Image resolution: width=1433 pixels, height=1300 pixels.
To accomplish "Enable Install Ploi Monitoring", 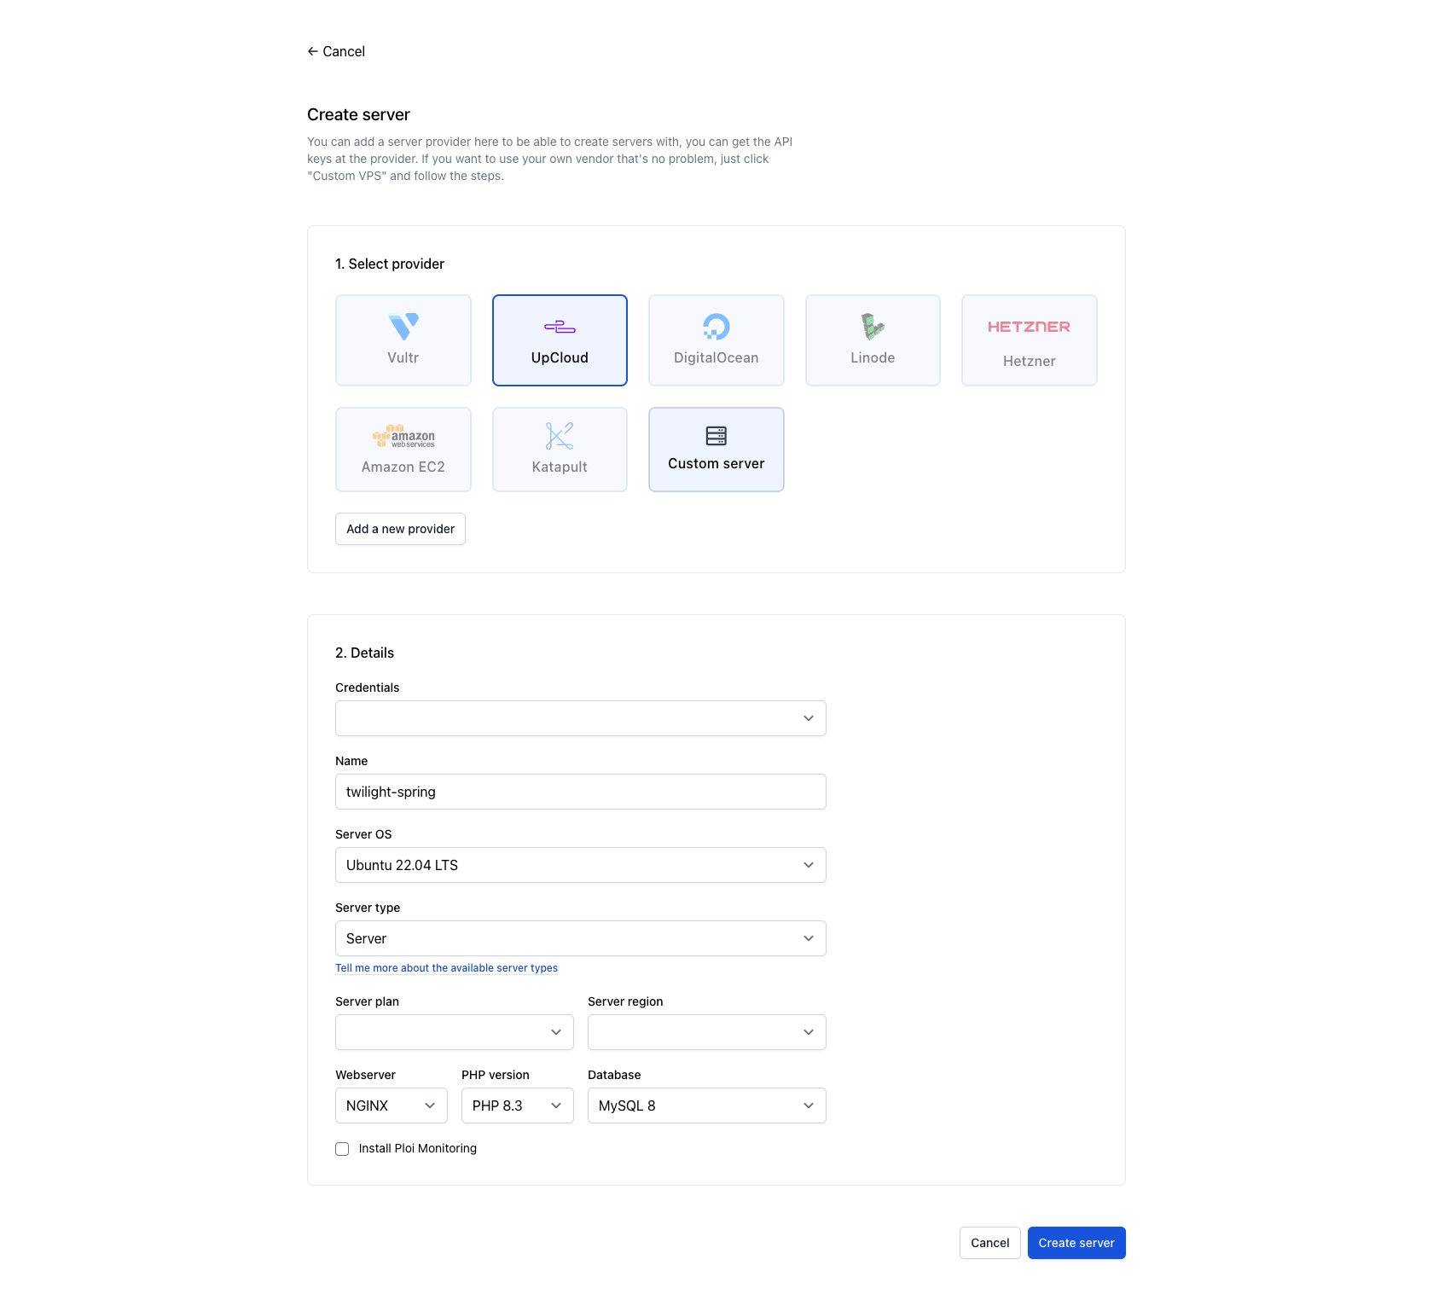I will (342, 1148).
